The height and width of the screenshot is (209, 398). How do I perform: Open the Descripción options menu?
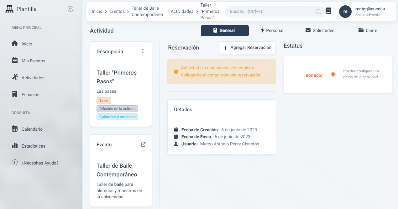pos(143,51)
